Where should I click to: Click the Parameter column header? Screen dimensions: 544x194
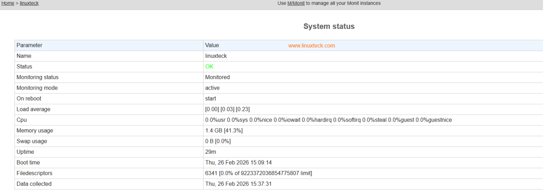(x=29, y=45)
